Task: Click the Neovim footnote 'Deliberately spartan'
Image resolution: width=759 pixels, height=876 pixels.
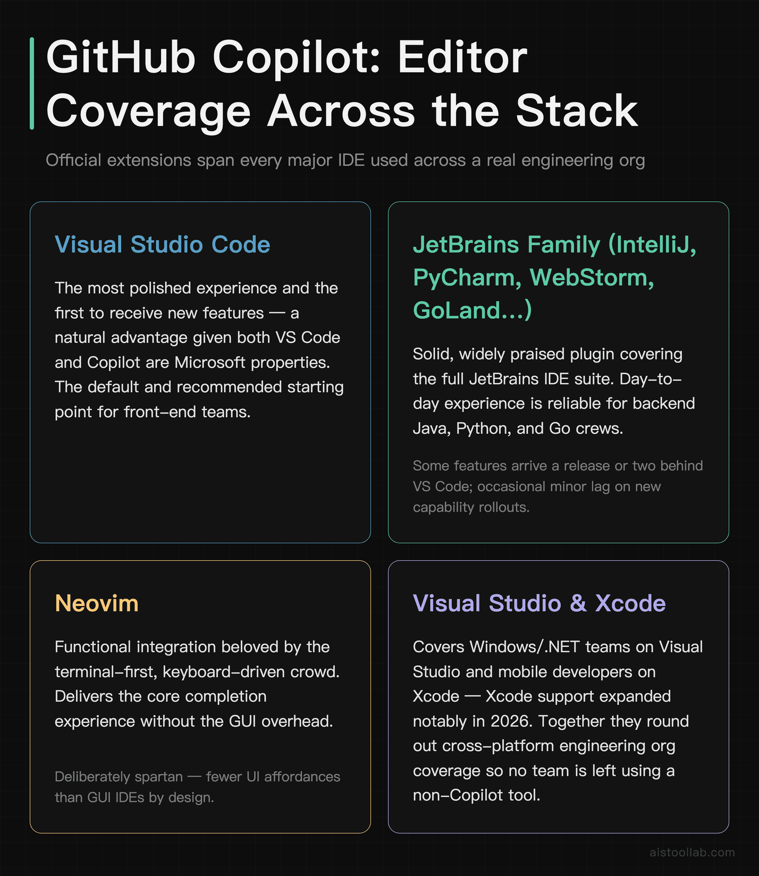Action: pyautogui.click(x=197, y=787)
